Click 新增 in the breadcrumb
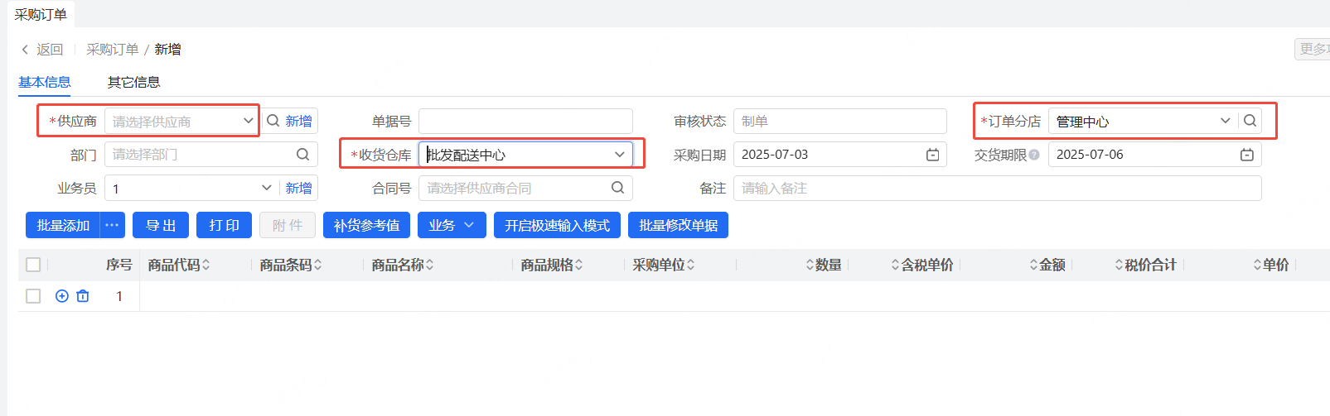Screen dimensions: 1330x416 point(167,50)
